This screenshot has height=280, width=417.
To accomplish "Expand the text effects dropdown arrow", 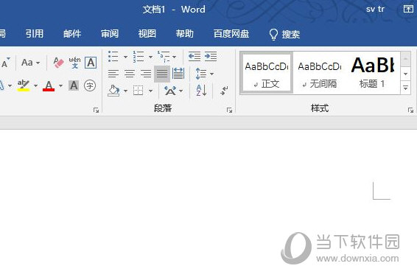I will tap(10, 85).
